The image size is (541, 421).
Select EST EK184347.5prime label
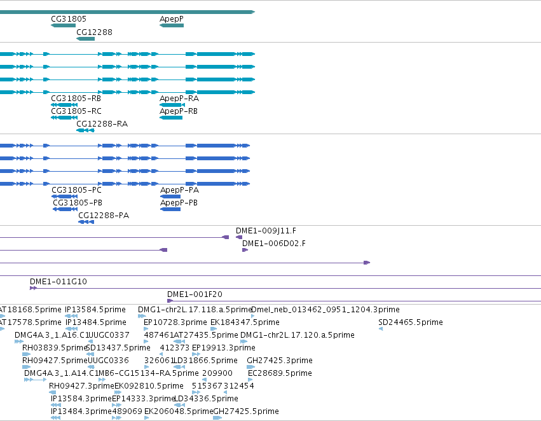[245, 322]
